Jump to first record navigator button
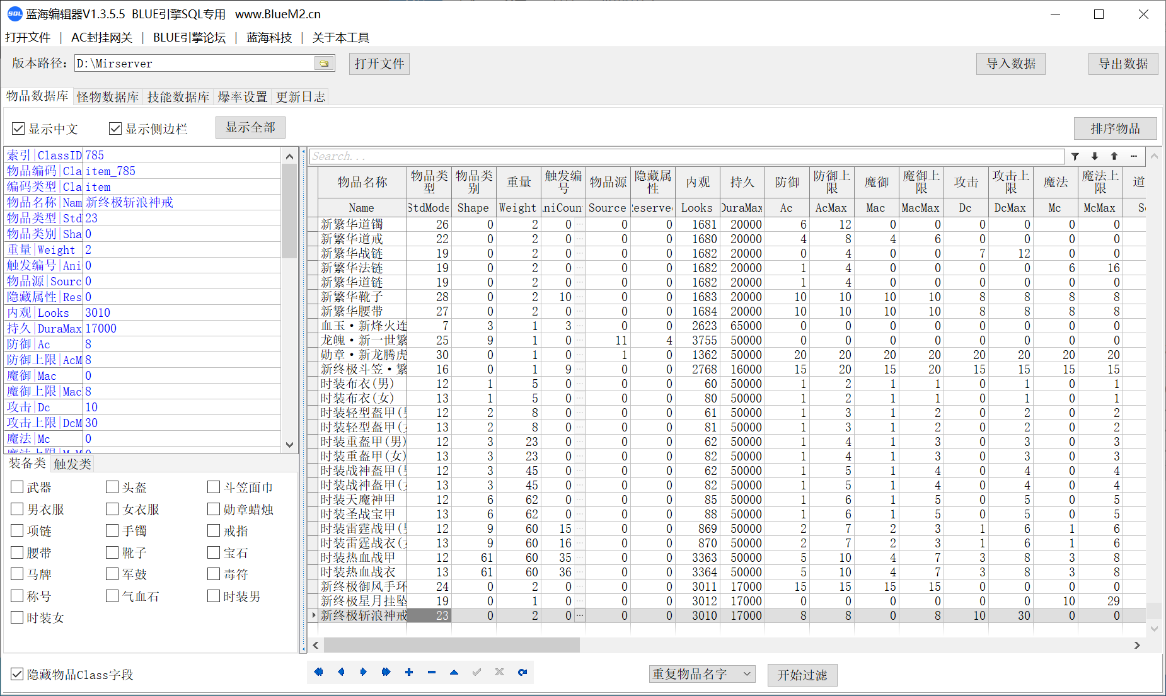This screenshot has height=696, width=1166. (318, 672)
